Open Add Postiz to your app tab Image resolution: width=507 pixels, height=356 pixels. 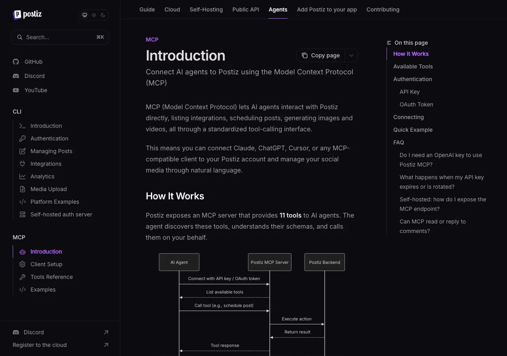(327, 9)
